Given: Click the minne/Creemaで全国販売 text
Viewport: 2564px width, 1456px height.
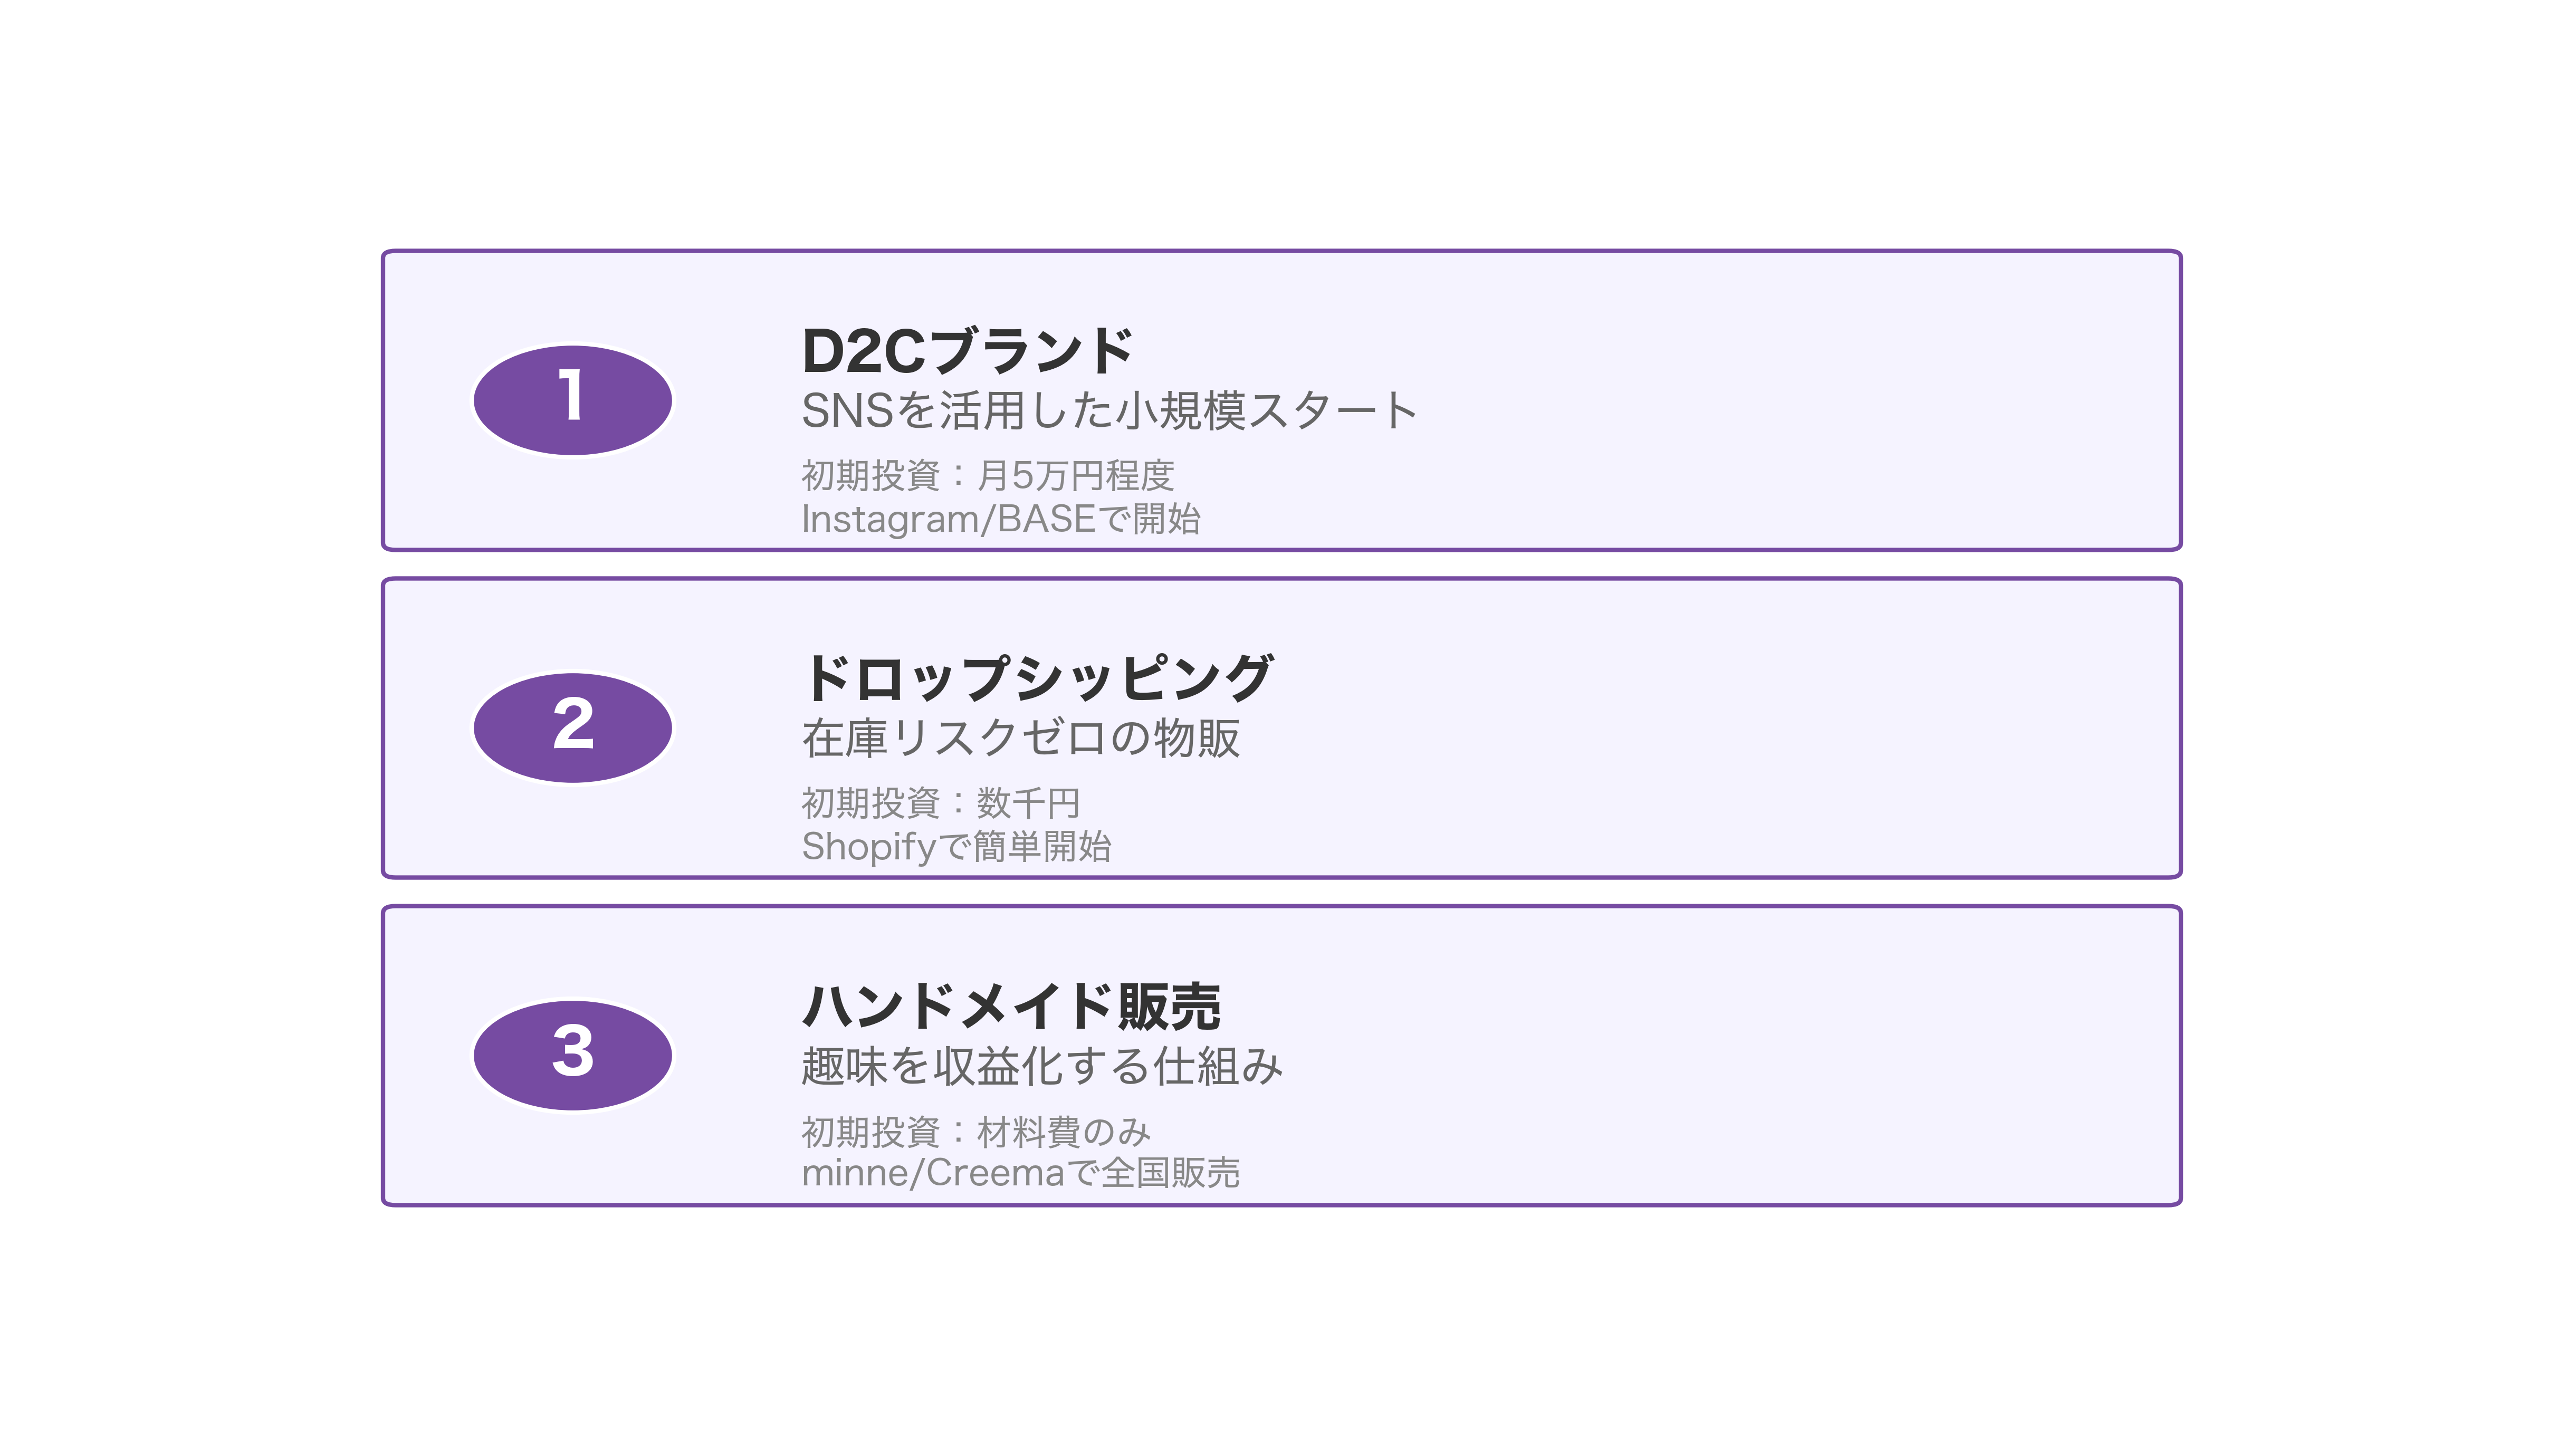Looking at the screenshot, I should pos(1020,1173).
